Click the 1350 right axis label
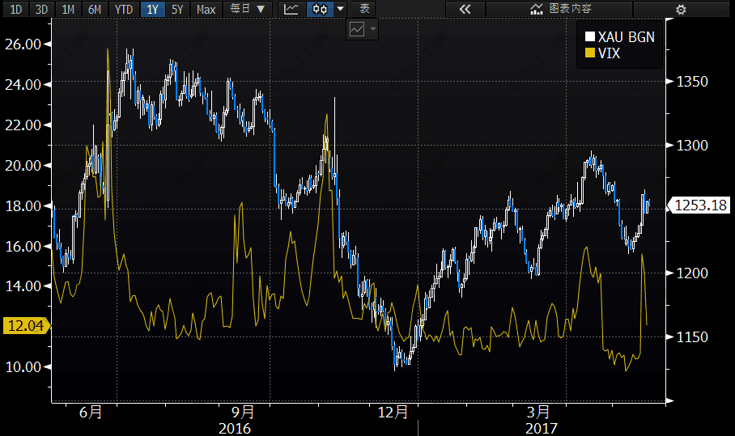The image size is (735, 436). (692, 82)
